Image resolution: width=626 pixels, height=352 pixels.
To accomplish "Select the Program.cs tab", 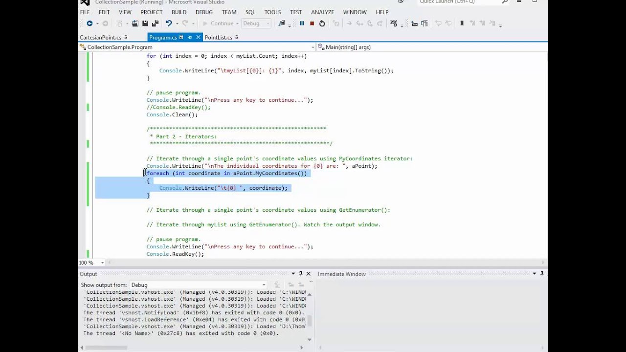I will point(163,37).
